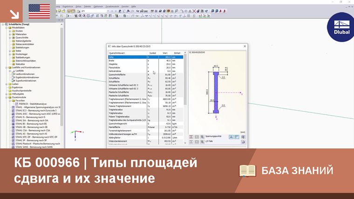Open the Ergebnisse menu
Screen dimensions: 354x199
(68, 7)
